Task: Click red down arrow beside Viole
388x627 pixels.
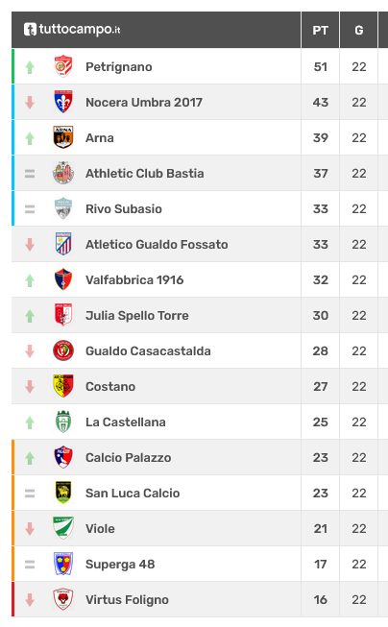Action: click(30, 529)
